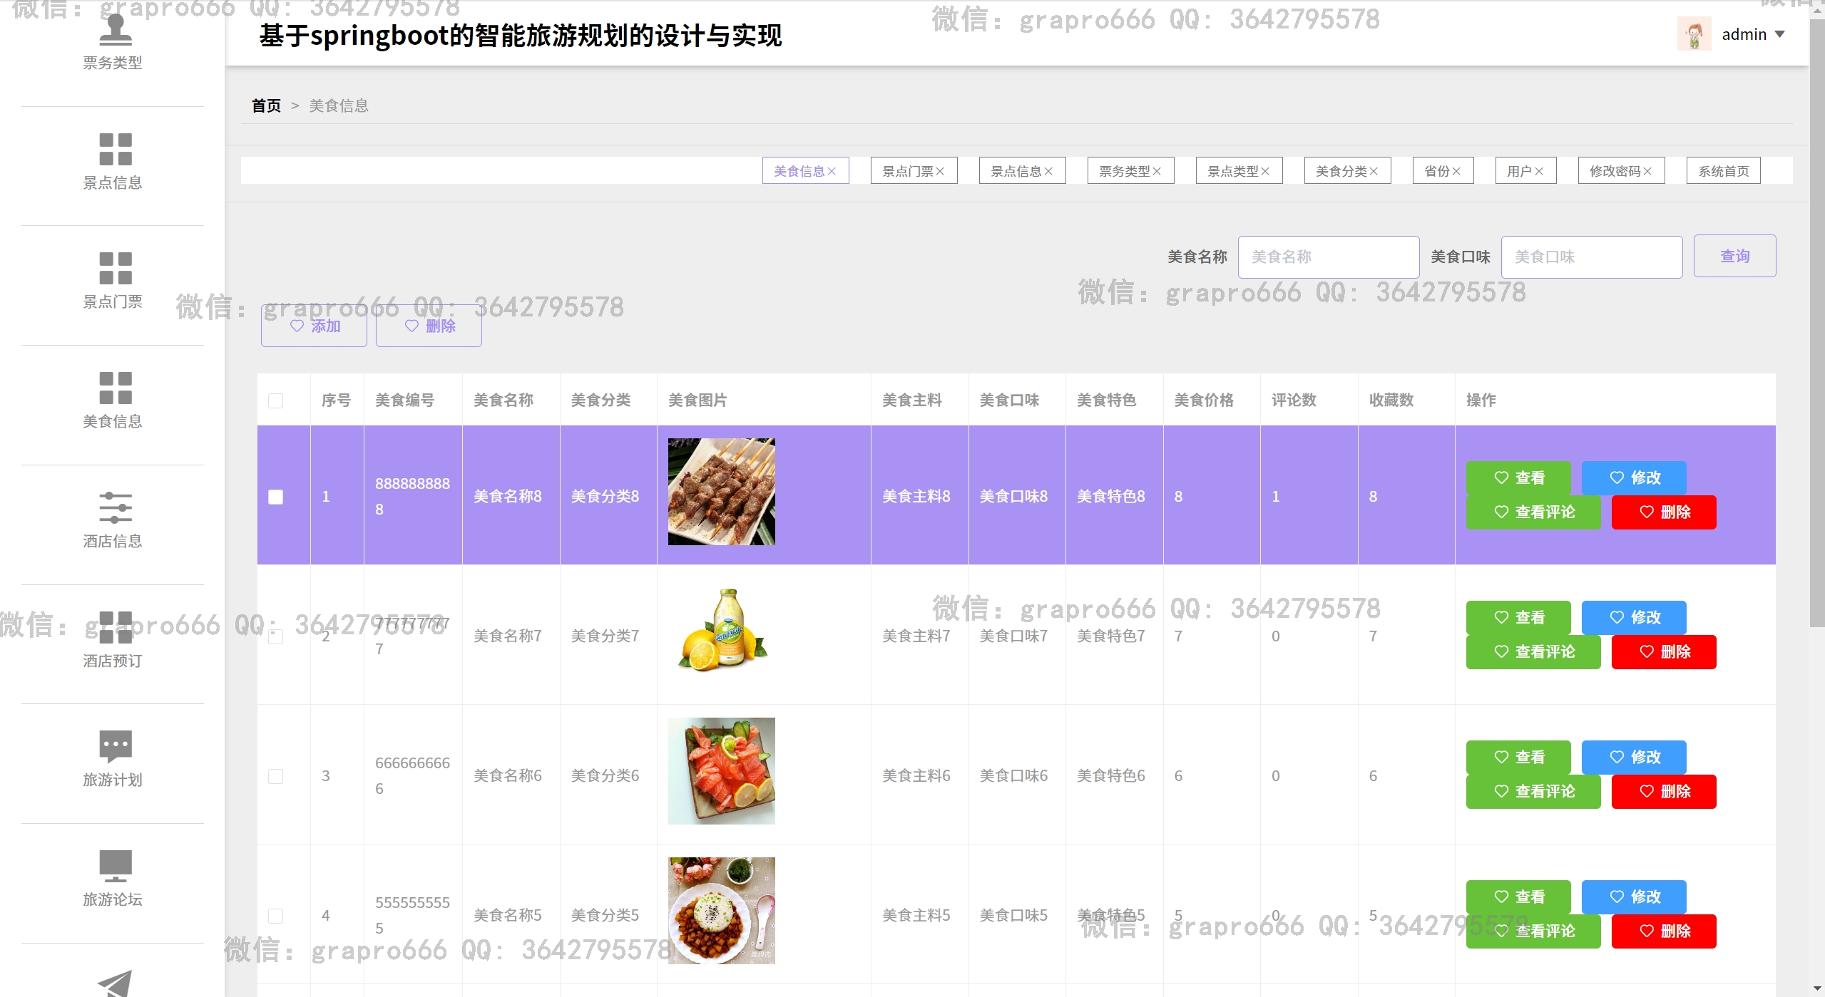
Task: Check the row 3 checkbox
Action: (x=275, y=776)
